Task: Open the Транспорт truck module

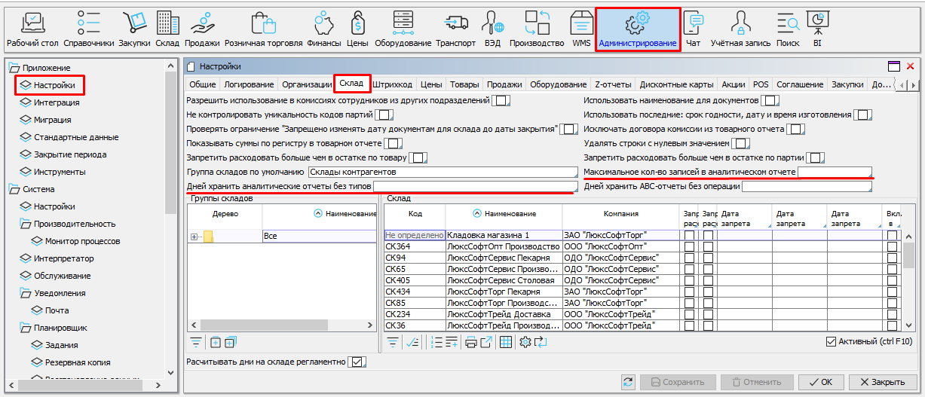Action: 455,29
